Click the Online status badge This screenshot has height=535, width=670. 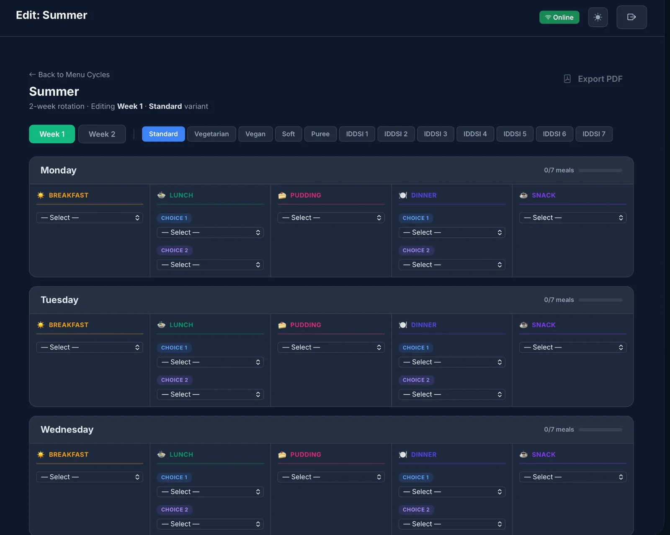559,17
